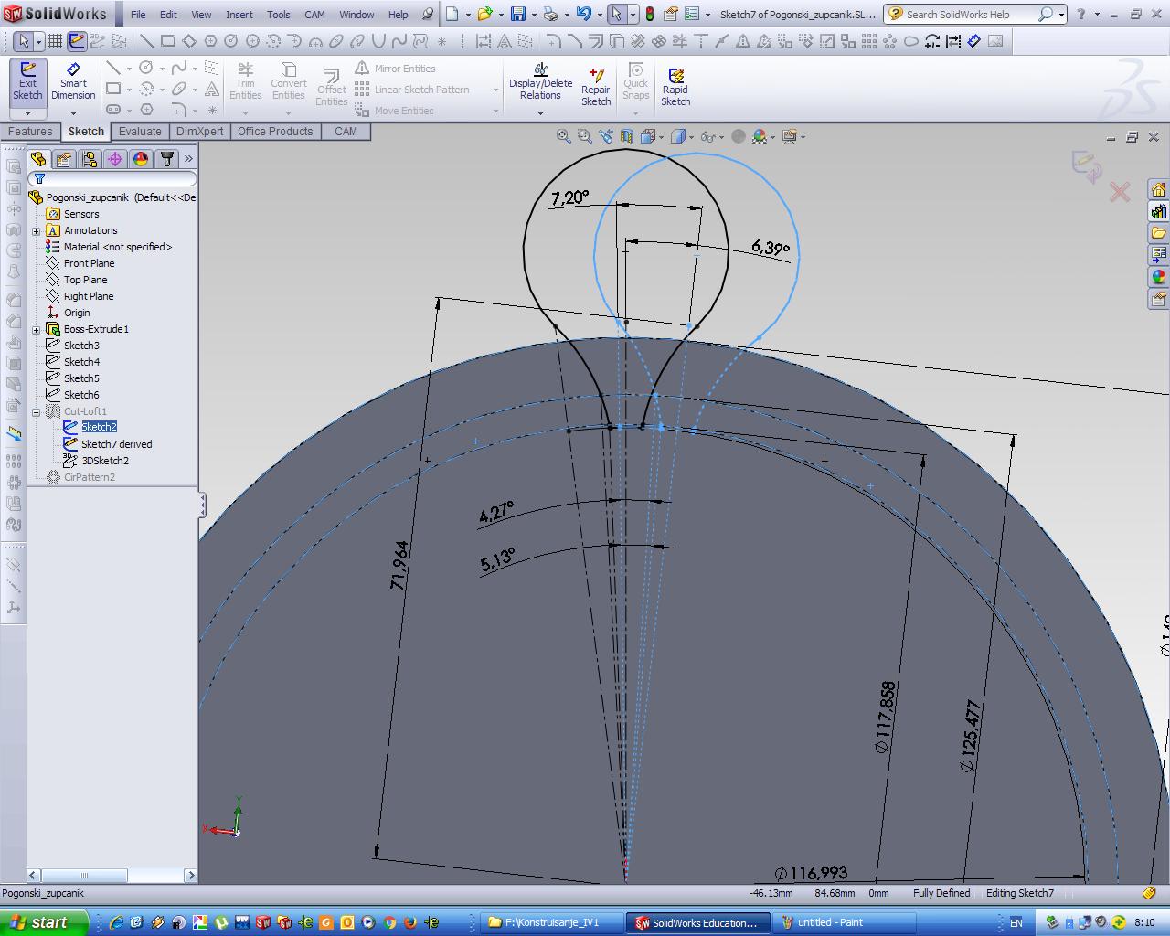Click the Rapid Sketch tool

coord(675,85)
